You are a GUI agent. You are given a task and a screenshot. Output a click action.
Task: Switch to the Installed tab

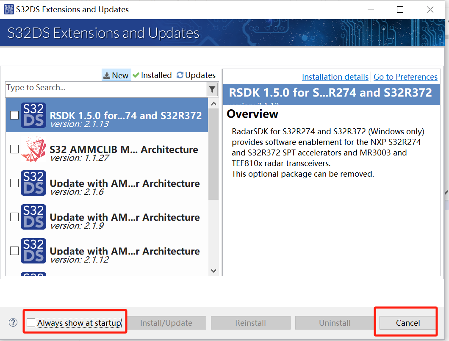[x=152, y=75]
